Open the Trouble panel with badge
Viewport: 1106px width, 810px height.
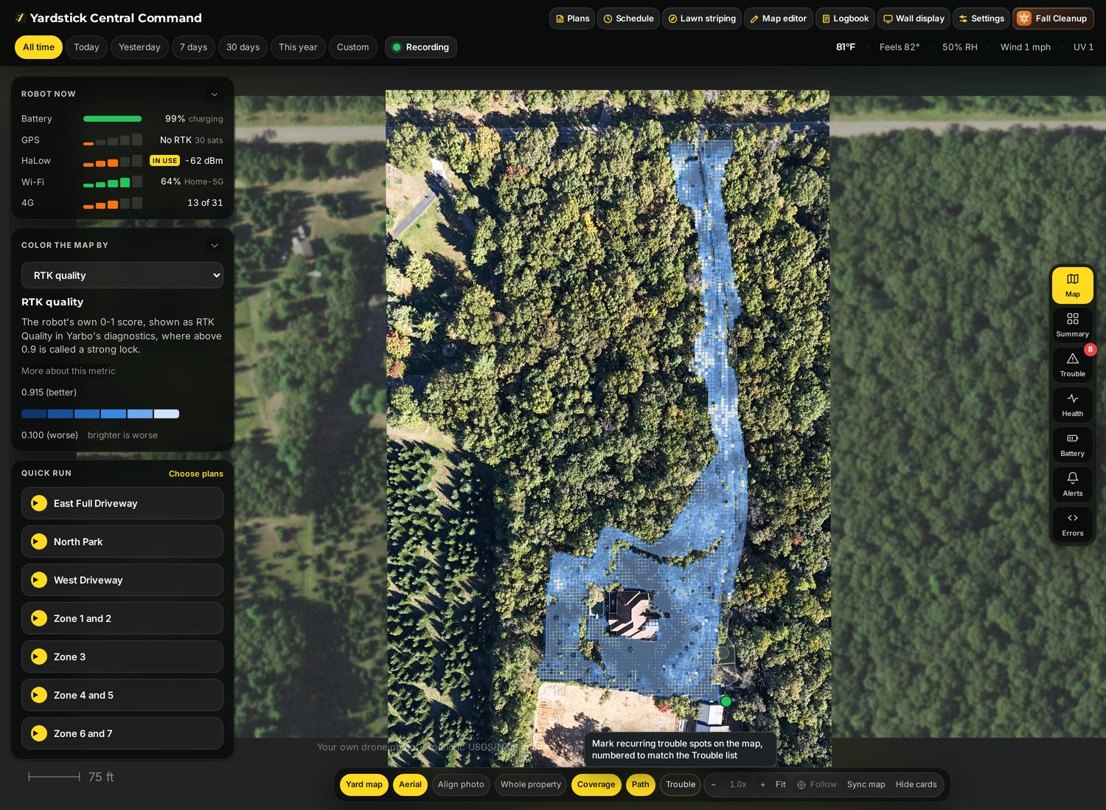(1072, 364)
